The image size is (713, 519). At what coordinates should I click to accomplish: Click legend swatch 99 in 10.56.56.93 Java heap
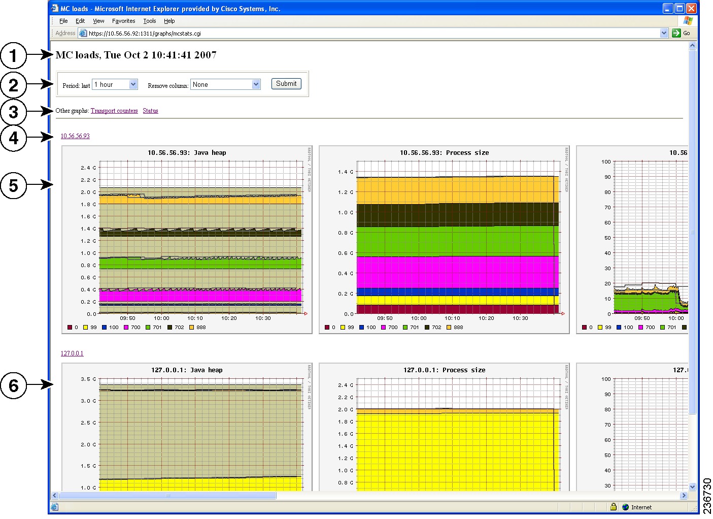(x=86, y=328)
